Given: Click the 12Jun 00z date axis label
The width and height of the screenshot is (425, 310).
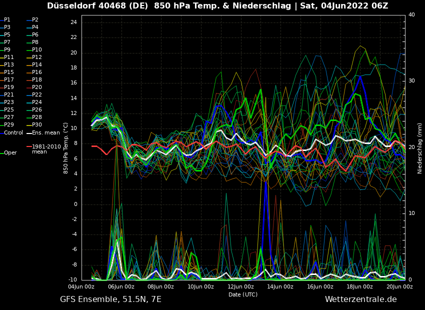Looking at the screenshot, I should (240, 287).
